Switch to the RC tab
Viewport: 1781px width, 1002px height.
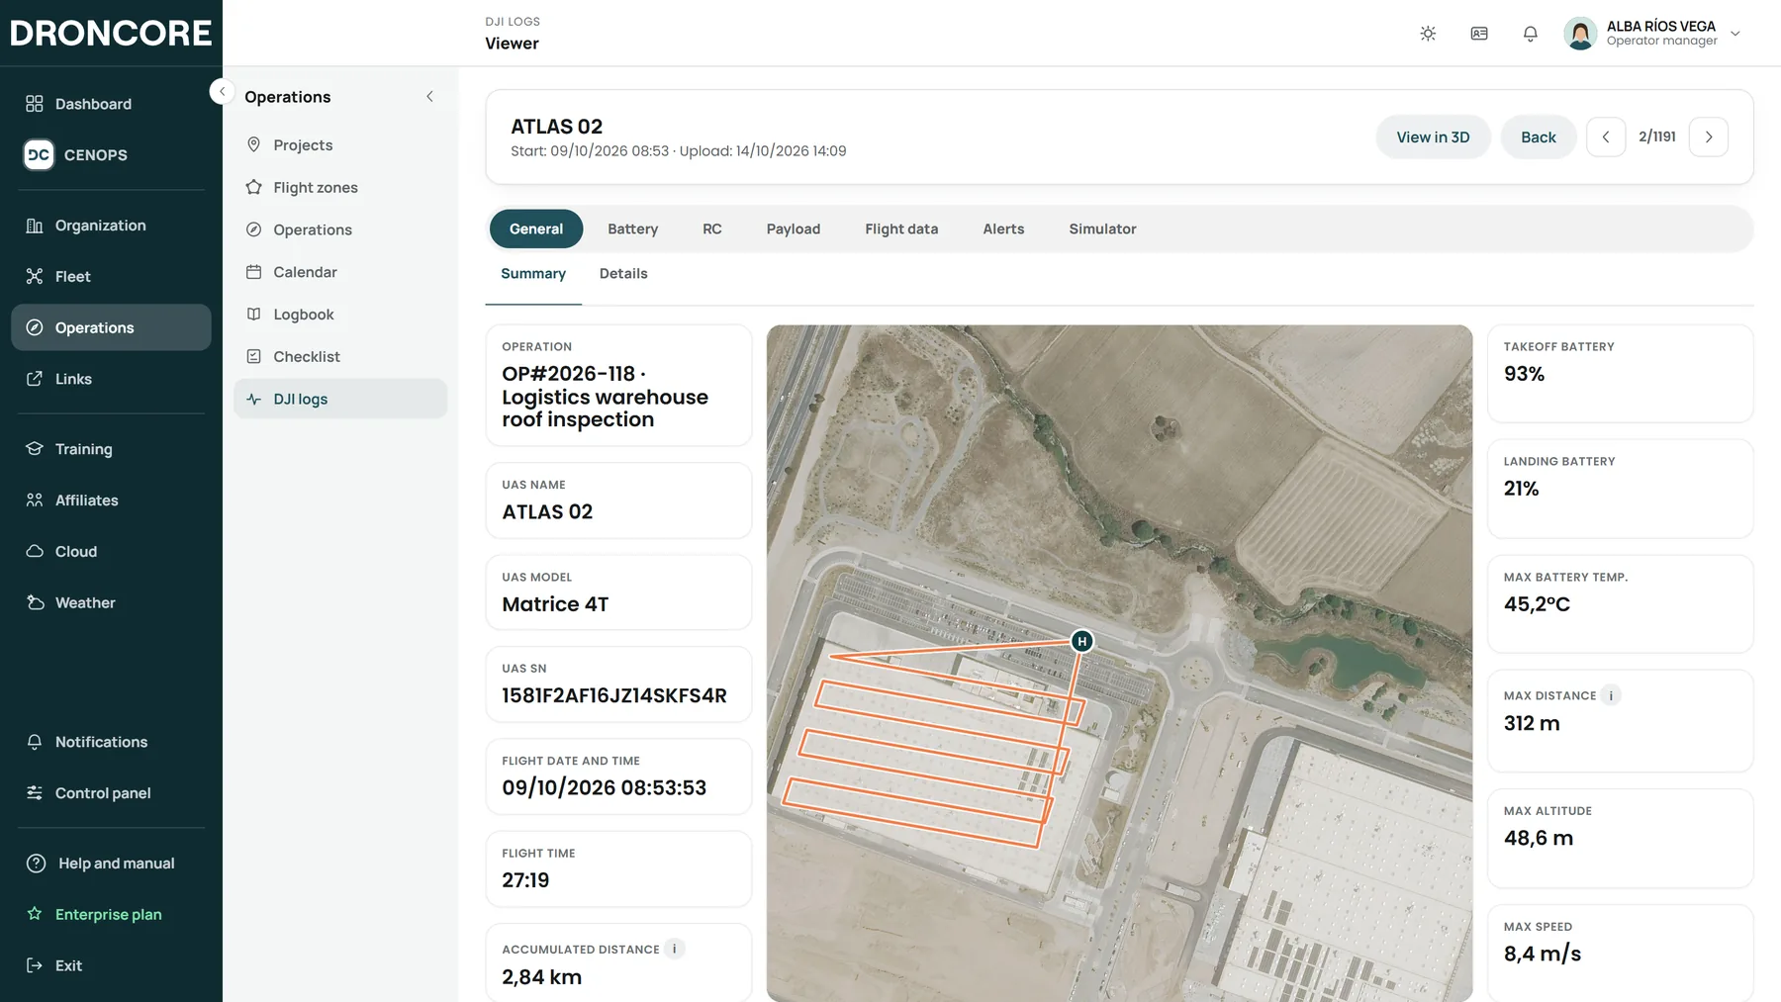click(712, 228)
